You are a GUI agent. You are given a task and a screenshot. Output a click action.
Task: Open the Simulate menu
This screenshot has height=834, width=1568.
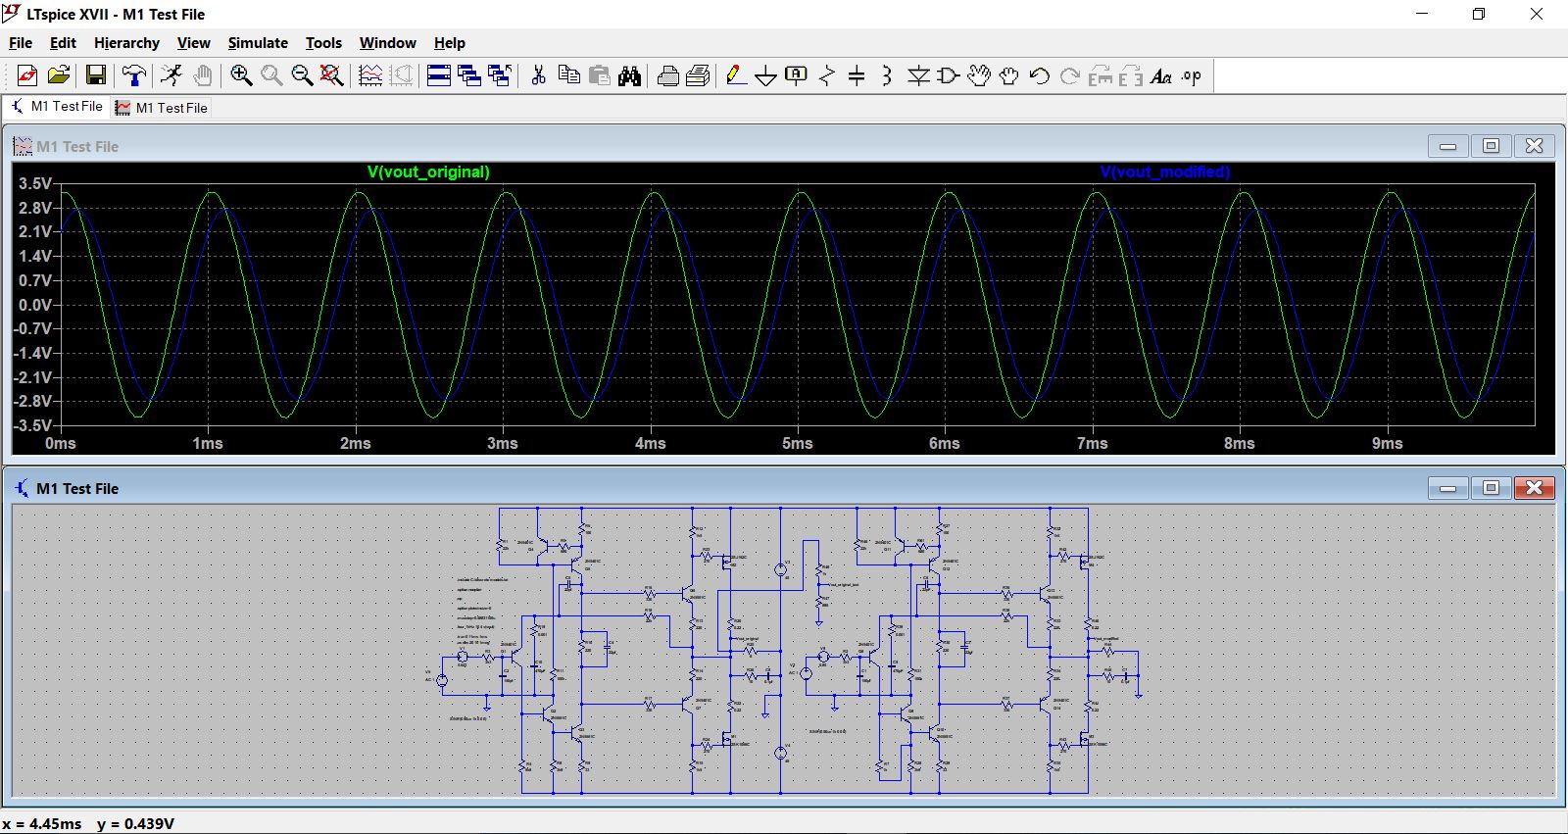[258, 43]
